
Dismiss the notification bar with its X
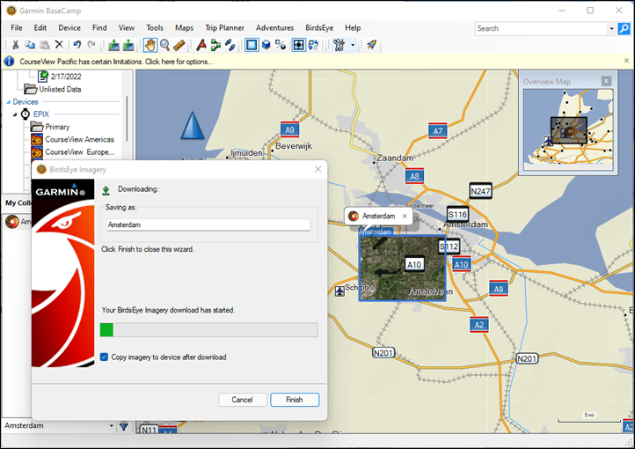[626, 61]
